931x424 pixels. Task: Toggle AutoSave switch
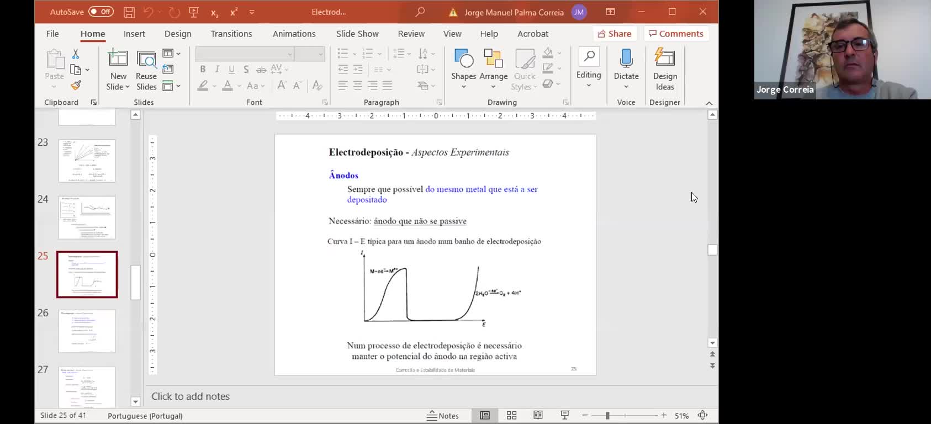(101, 12)
